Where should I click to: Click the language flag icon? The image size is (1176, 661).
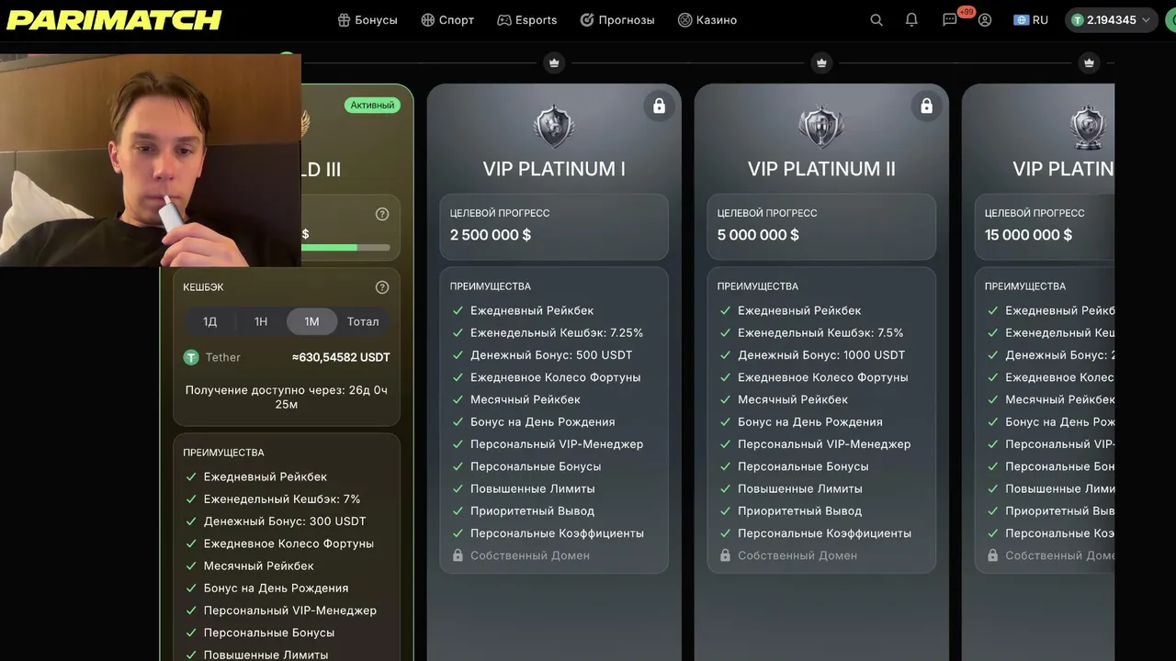click(x=1021, y=20)
